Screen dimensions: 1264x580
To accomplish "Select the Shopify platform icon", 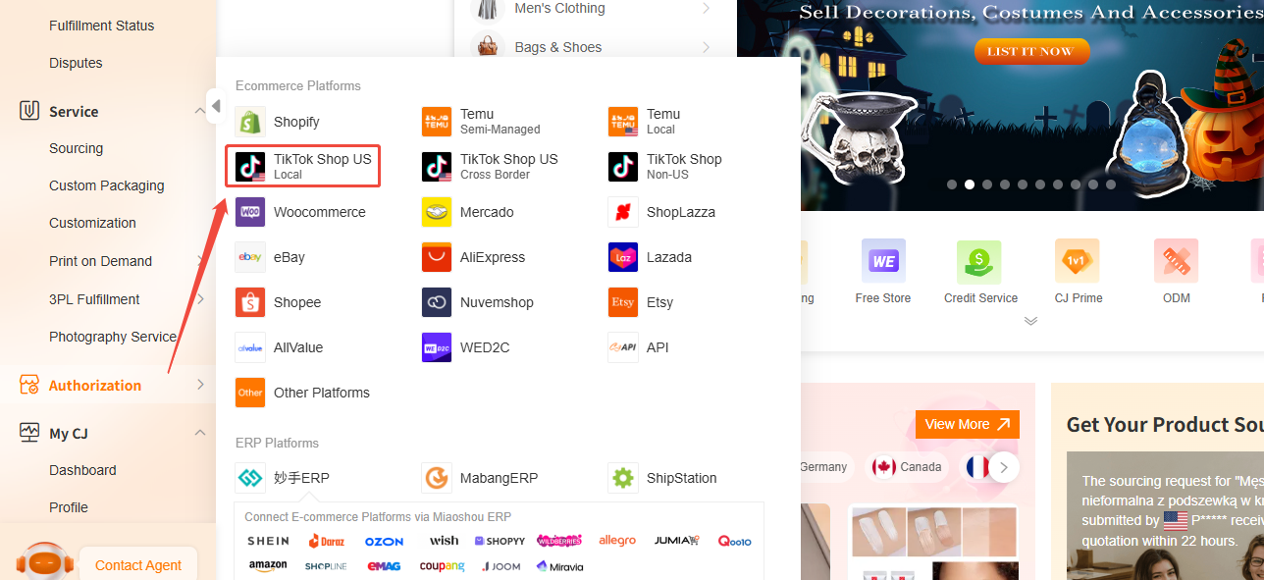I will (x=250, y=121).
